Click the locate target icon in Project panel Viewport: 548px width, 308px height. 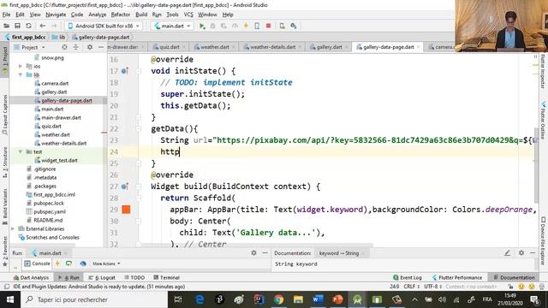(64, 47)
